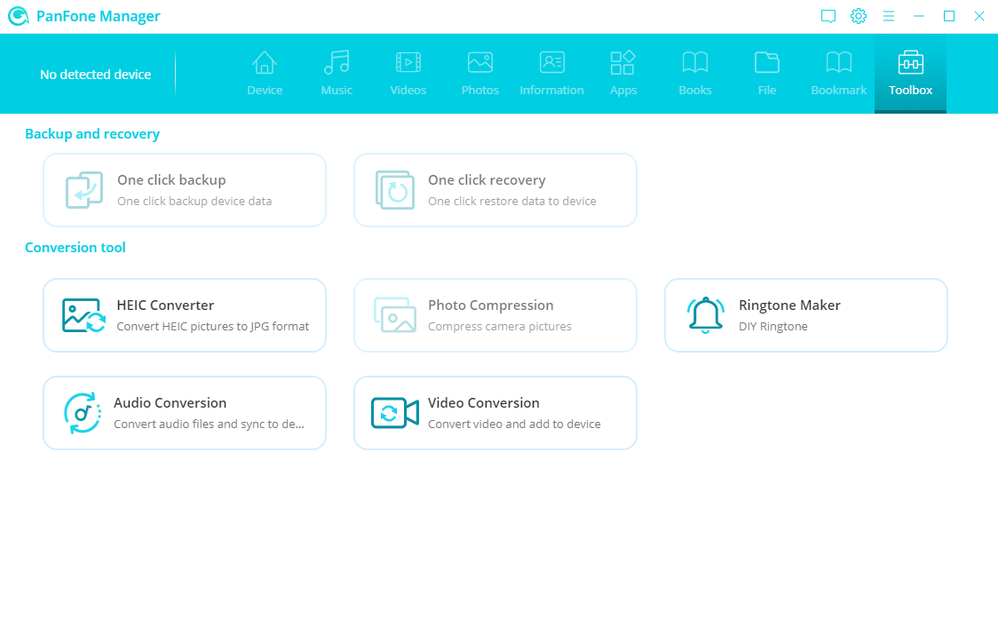Viewport: 998px width, 635px height.
Task: Launch Photo Compression title
Action: pos(491,306)
